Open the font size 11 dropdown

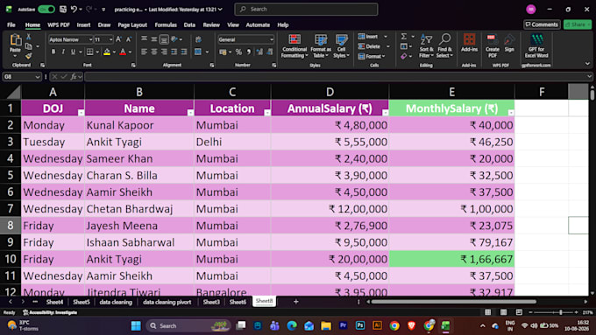tap(110, 39)
